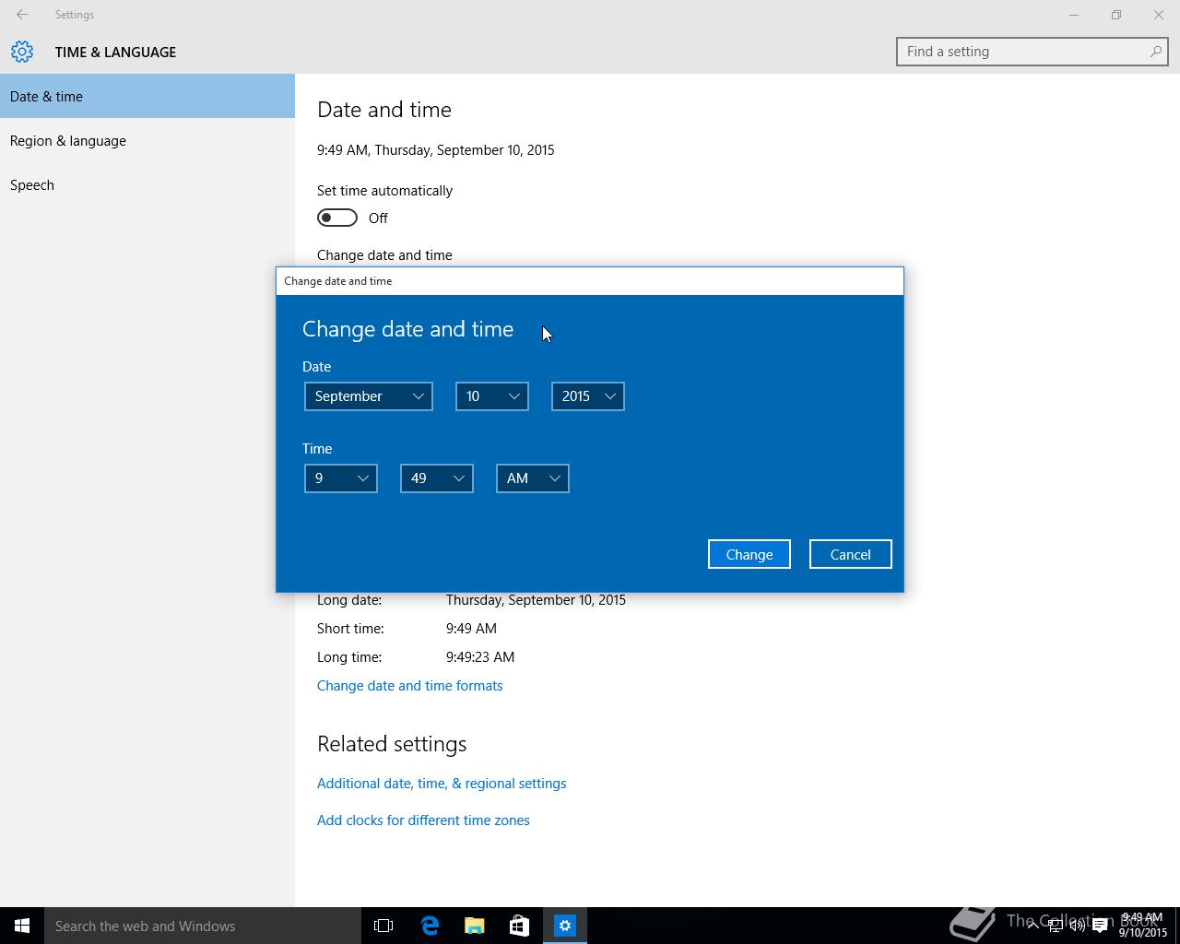This screenshot has width=1180, height=944.
Task: Click the search magnifier icon
Action: (x=1155, y=52)
